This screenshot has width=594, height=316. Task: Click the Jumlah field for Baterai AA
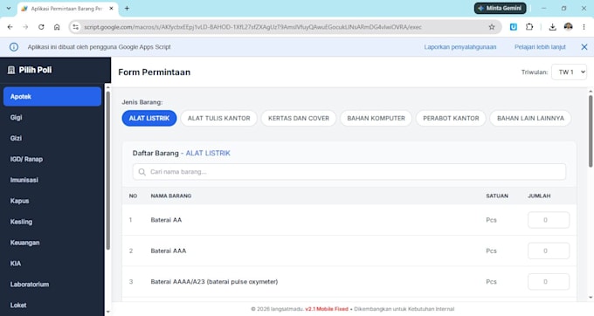coord(549,220)
